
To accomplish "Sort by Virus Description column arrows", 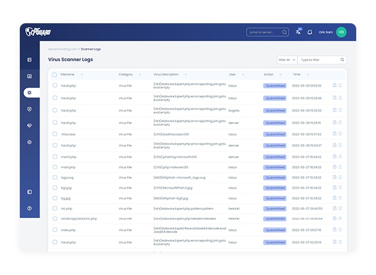I will point(186,75).
